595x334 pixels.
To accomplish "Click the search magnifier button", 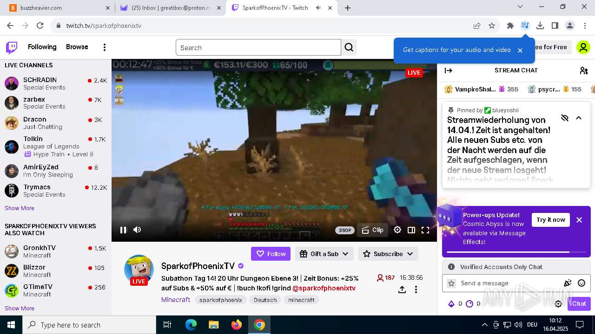I will tap(349, 47).
